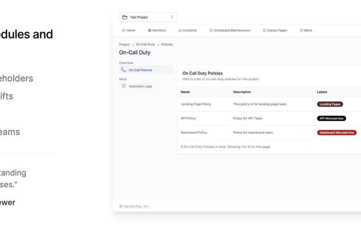Click the Description column header
Image resolution: width=361 pixels, height=226 pixels.
point(242,92)
